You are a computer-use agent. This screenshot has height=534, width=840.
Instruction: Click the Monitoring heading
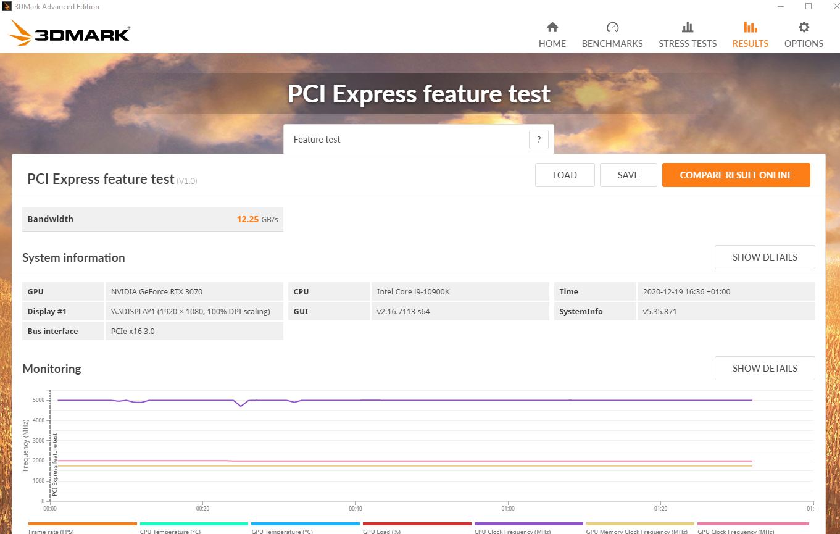click(x=52, y=369)
